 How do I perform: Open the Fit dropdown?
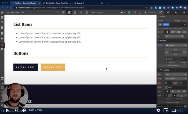[174, 36]
